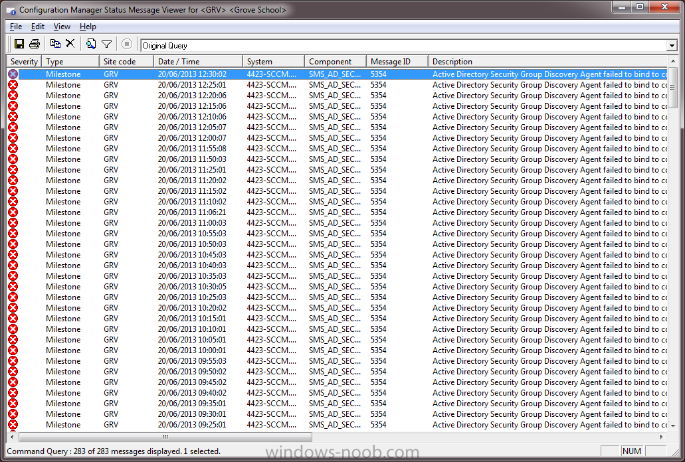685x462 pixels.
Task: Click error icon on the 12:05:07 row
Action: coord(13,127)
